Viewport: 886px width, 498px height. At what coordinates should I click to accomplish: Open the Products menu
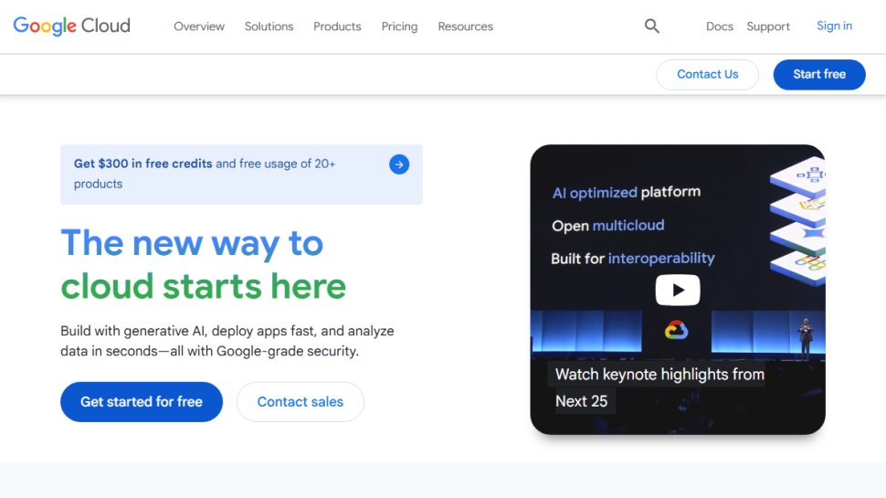click(x=337, y=26)
